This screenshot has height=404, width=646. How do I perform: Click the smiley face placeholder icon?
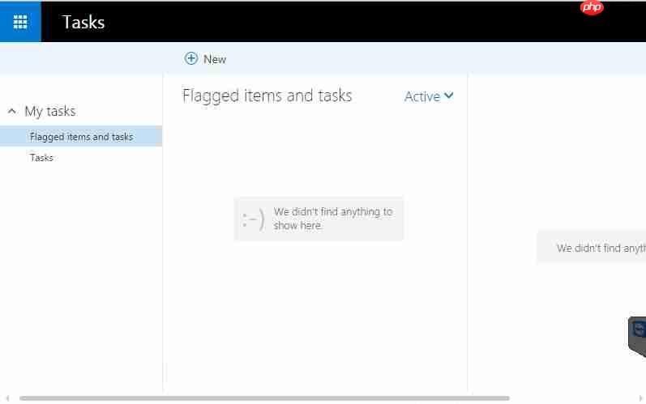[x=253, y=219]
